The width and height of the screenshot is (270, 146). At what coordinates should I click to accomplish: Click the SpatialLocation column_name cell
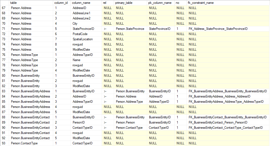click(x=83, y=39)
